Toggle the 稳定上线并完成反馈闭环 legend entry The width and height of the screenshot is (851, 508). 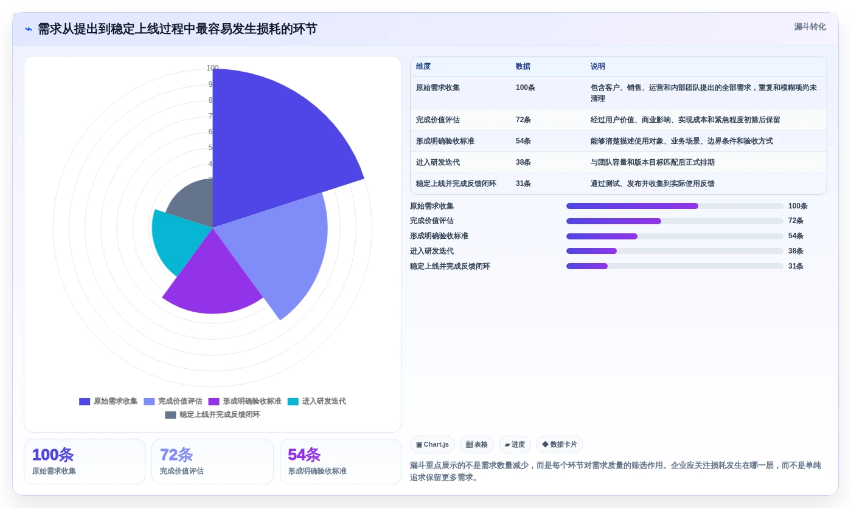(x=212, y=414)
